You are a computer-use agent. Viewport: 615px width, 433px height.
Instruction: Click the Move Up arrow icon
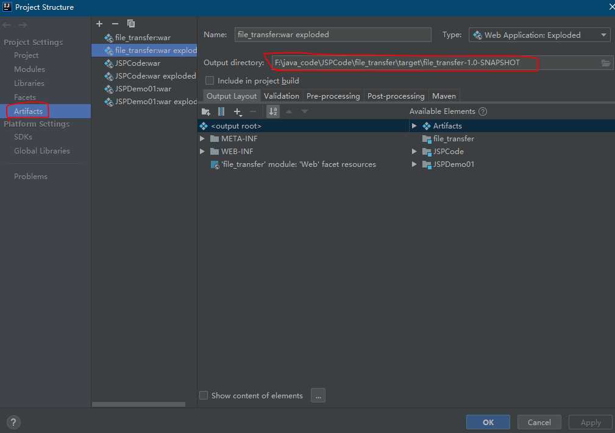289,111
